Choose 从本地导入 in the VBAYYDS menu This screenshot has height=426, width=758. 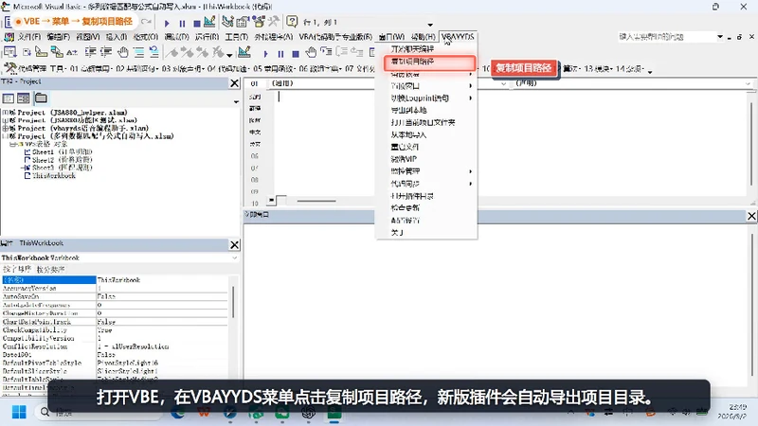(426, 134)
